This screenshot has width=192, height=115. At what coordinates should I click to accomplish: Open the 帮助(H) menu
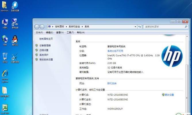click(x=81, y=32)
